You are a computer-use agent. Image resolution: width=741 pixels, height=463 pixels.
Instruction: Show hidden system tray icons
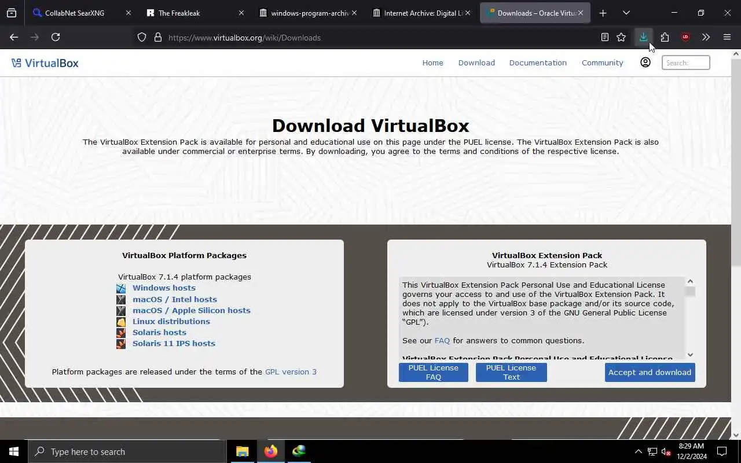click(x=638, y=451)
